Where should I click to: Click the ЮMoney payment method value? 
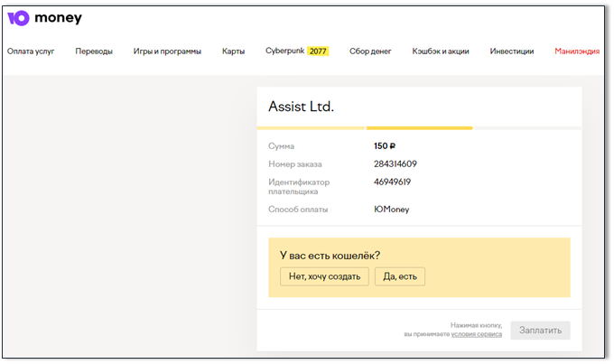[x=391, y=210]
